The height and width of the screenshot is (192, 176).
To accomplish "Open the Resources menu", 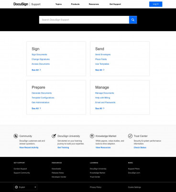I will pyautogui.click(x=94, y=4).
